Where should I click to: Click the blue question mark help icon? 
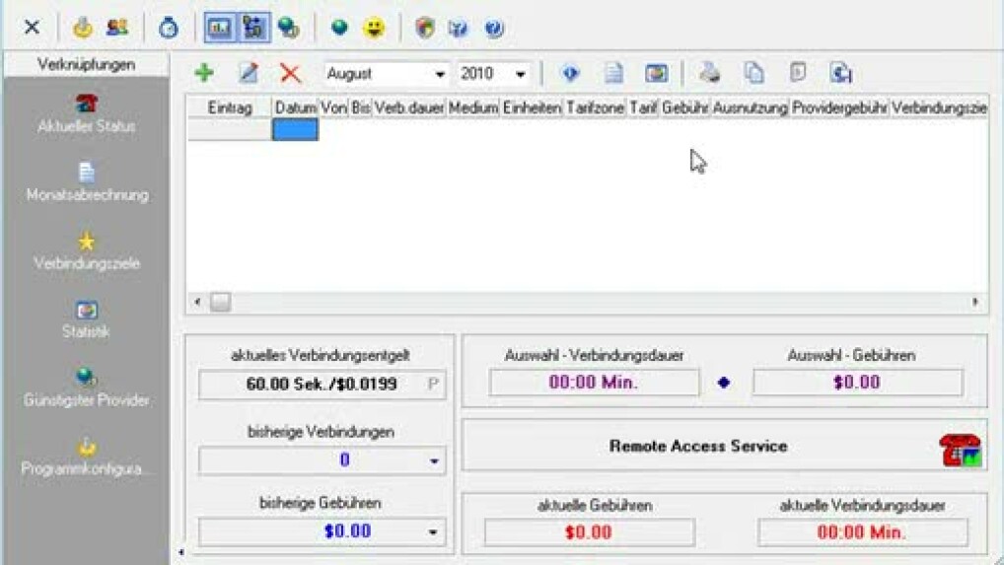pos(494,28)
